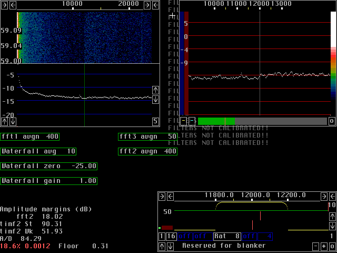
Task: Click 'Amplitude margins (dB)' heading
Action: [x=46, y=209]
